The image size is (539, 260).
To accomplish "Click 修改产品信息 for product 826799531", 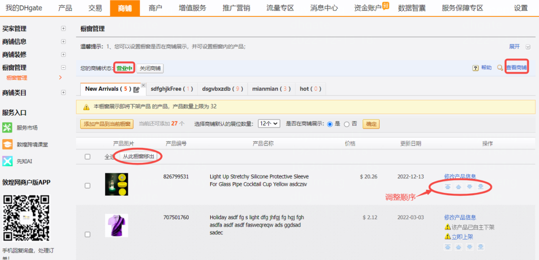I will [x=460, y=177].
